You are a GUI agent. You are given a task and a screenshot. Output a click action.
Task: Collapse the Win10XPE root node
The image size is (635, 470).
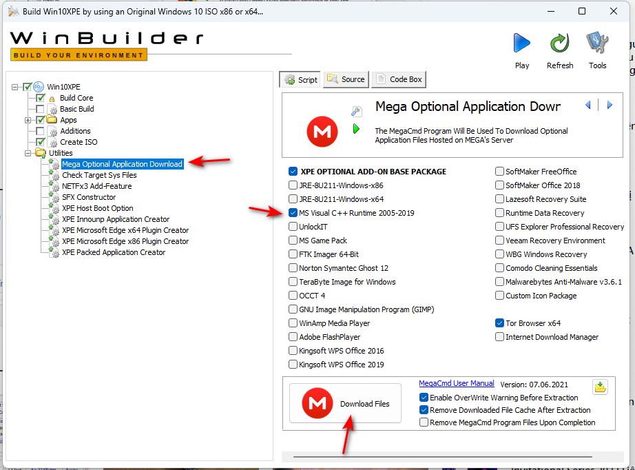(15, 87)
